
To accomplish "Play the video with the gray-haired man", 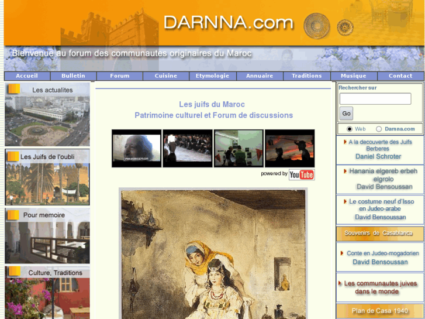I will click(x=136, y=148).
